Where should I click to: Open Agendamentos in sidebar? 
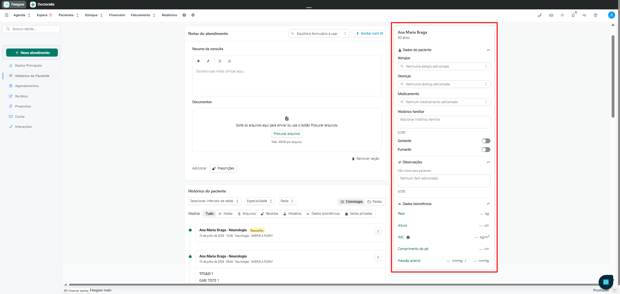click(27, 86)
